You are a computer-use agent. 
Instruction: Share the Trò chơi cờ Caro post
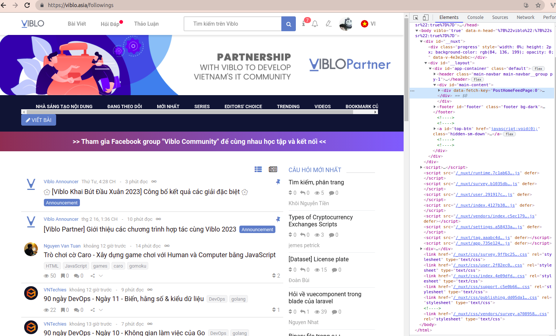click(x=93, y=276)
